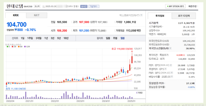Click the same-sector PER 27.13배

(190, 83)
